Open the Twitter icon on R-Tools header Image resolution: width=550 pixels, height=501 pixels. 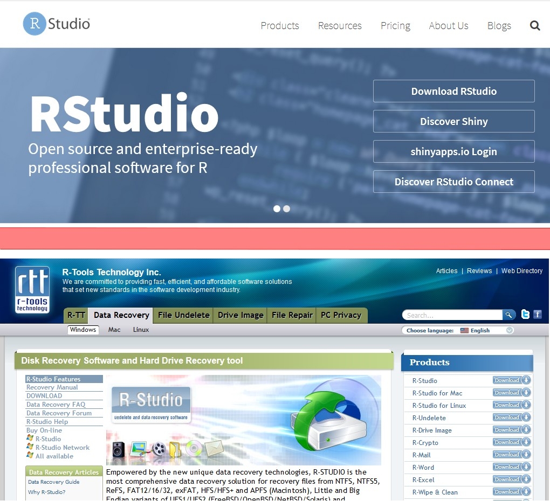(525, 314)
